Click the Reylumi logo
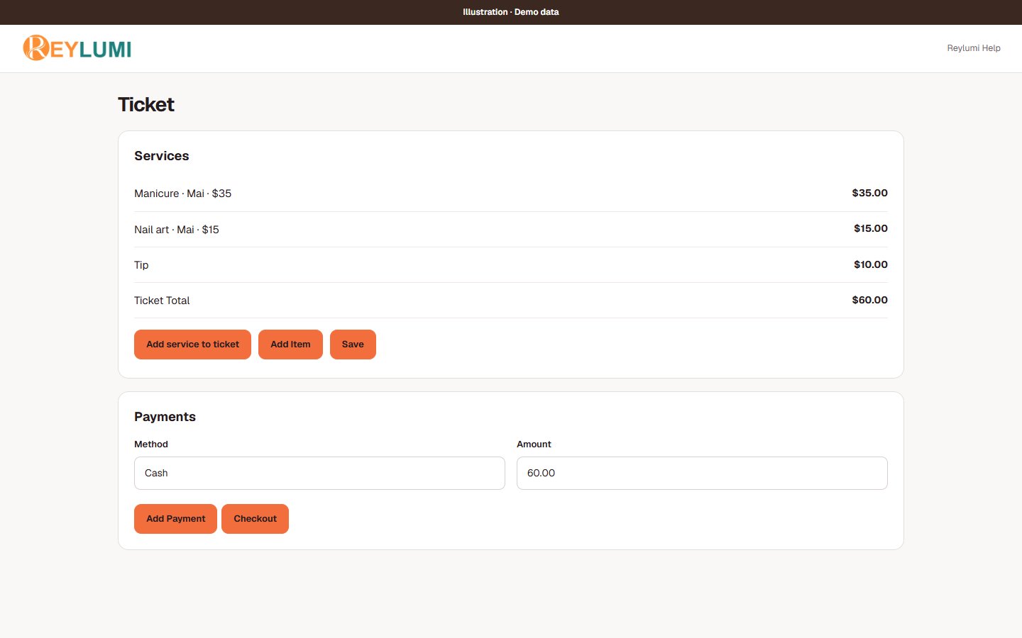 point(77,48)
